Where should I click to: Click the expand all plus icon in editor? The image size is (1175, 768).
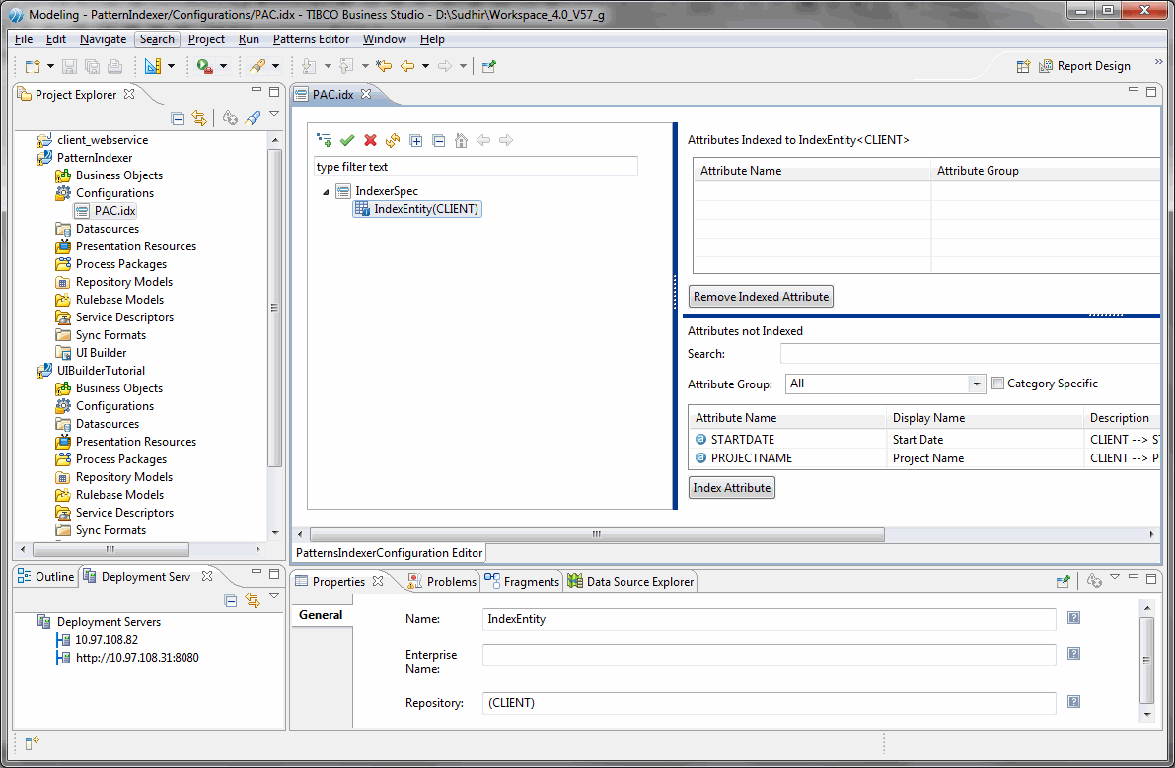(416, 141)
